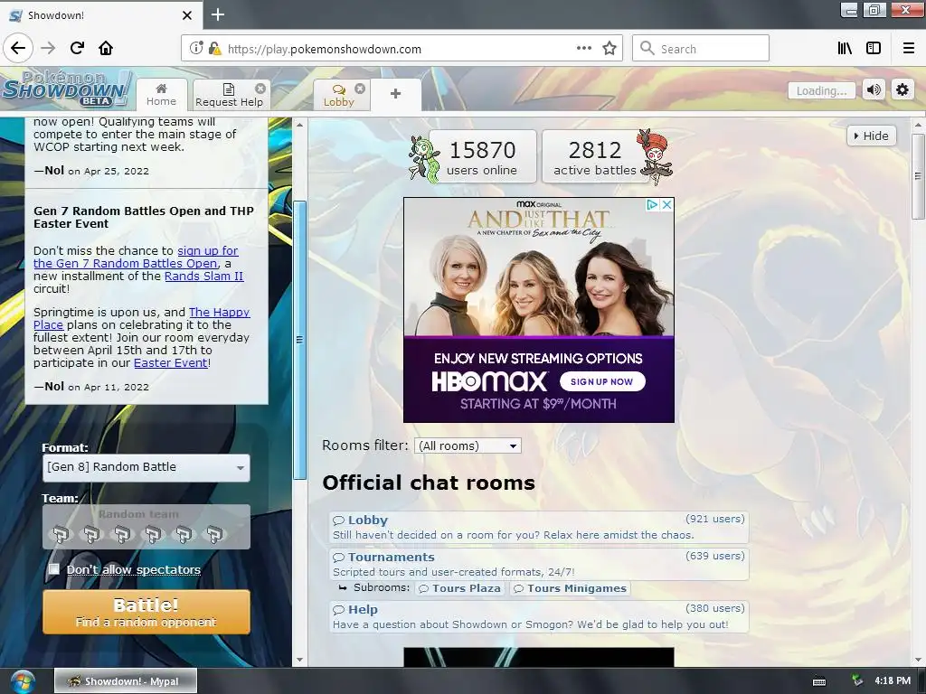Click the Showdown! - Mypal taskbar button

(x=125, y=681)
